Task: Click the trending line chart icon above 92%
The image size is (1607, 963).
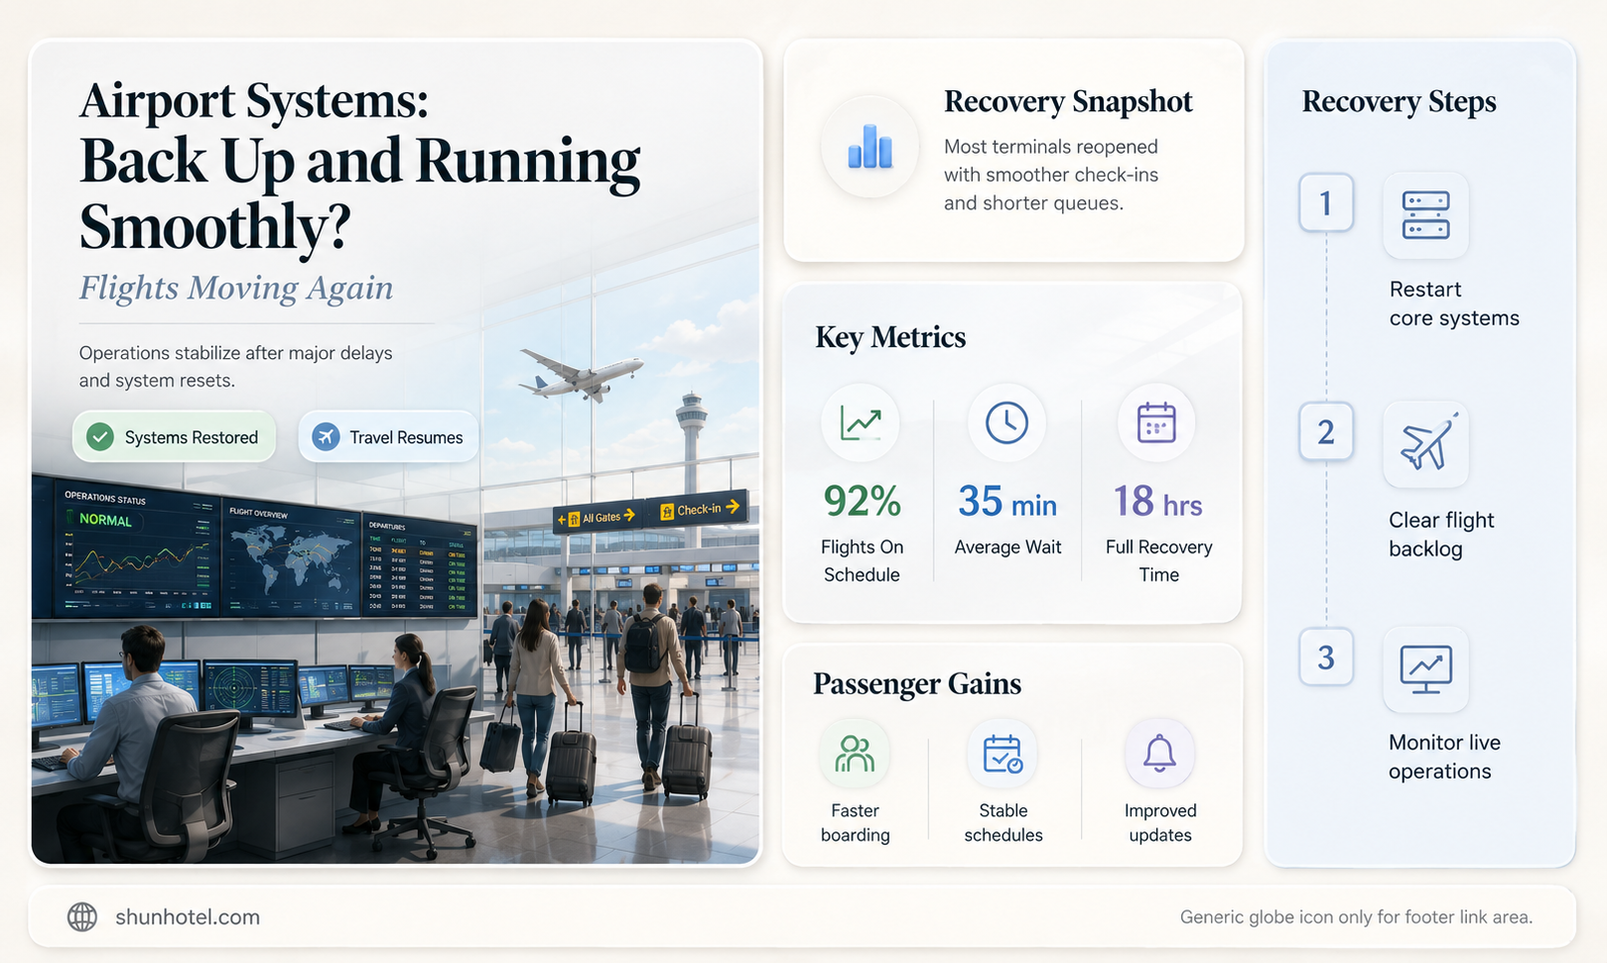Action: pyautogui.click(x=861, y=423)
